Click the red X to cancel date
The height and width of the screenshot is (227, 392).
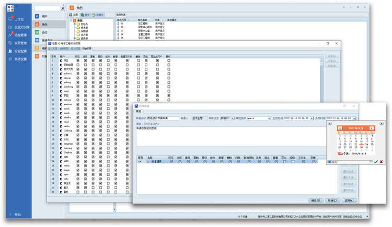pyautogui.click(x=382, y=162)
